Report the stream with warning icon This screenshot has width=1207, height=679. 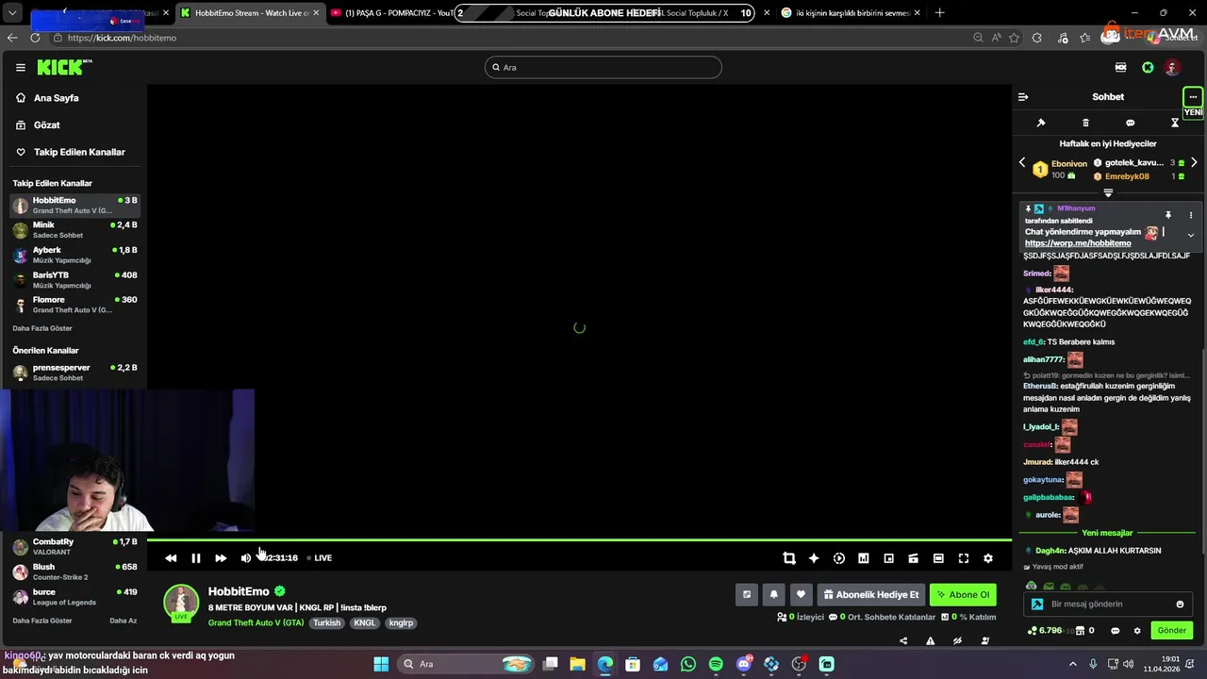(x=931, y=641)
